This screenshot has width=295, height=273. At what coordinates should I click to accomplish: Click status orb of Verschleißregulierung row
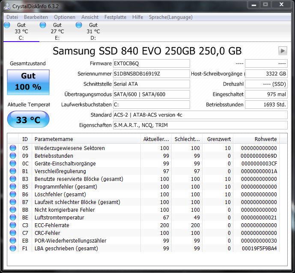(x=13, y=171)
